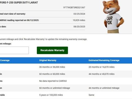Click the Estimated Remaining Coverage column header
Viewport: 132px width, 99px height.
tap(104, 60)
